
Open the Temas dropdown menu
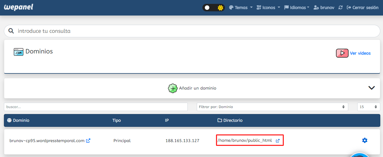tap(241, 7)
